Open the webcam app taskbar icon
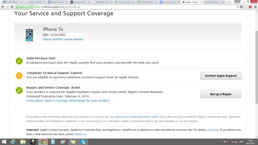The height and width of the screenshot is (145, 258). (33, 142)
